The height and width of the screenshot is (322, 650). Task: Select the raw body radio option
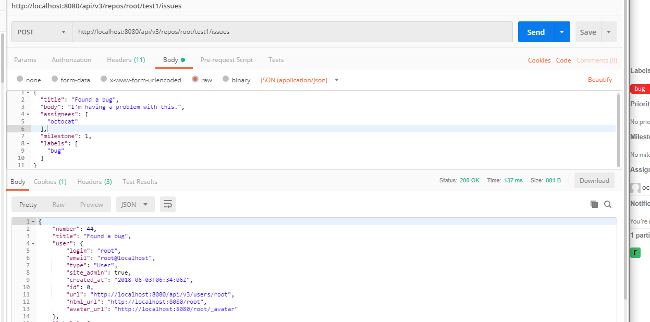(x=195, y=79)
